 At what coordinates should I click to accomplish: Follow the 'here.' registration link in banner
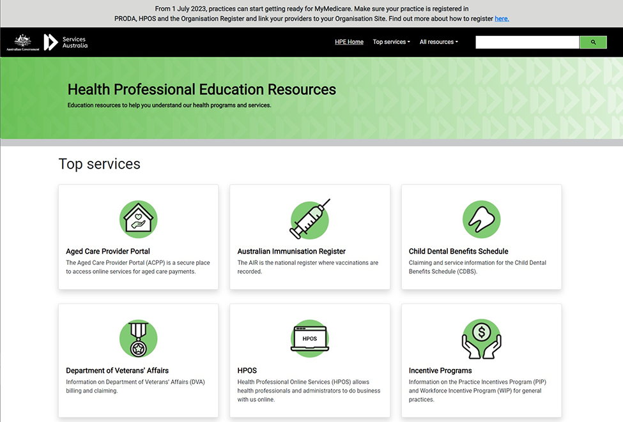[502, 19]
